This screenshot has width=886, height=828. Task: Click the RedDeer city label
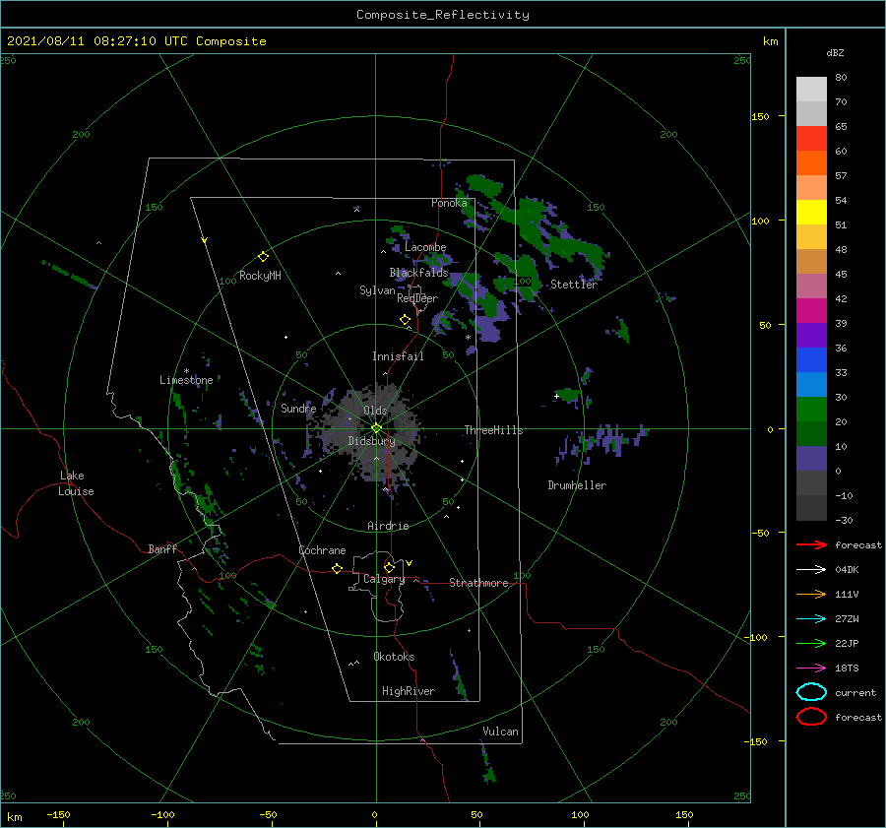(417, 298)
